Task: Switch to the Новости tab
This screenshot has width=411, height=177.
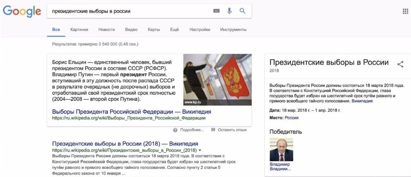Action: coord(107,30)
